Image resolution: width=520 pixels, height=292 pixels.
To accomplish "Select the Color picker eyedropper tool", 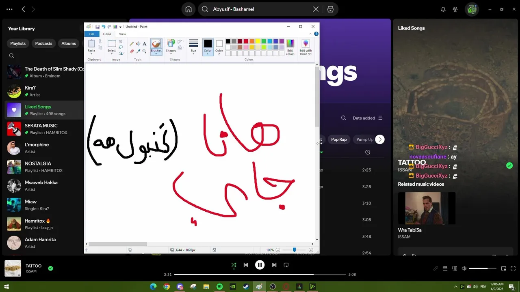I will [x=138, y=51].
